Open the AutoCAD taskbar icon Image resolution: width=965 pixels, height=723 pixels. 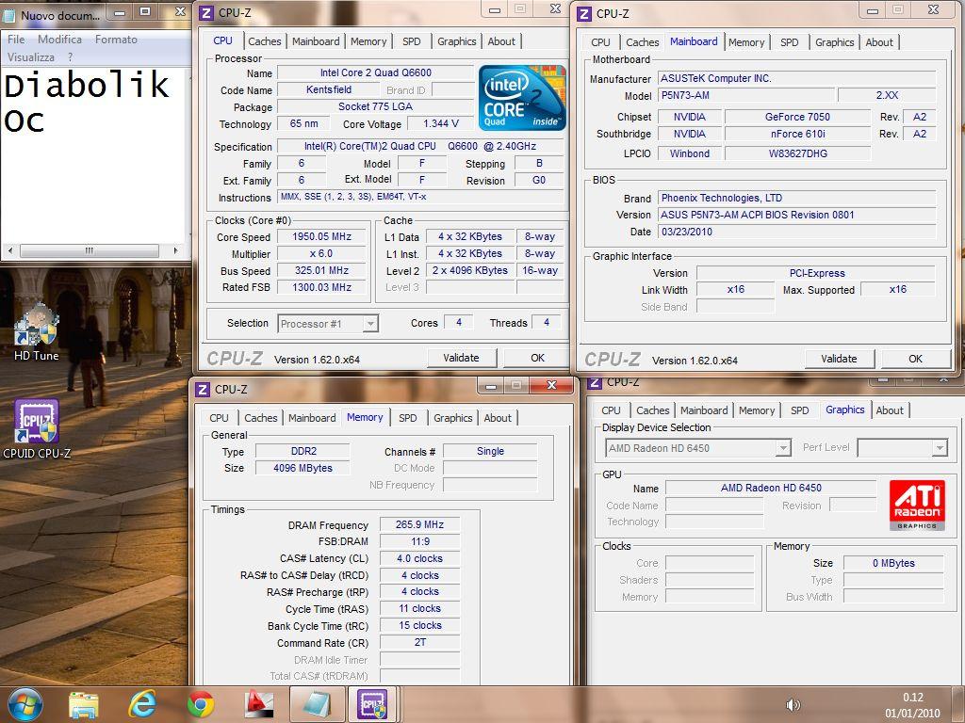259,704
